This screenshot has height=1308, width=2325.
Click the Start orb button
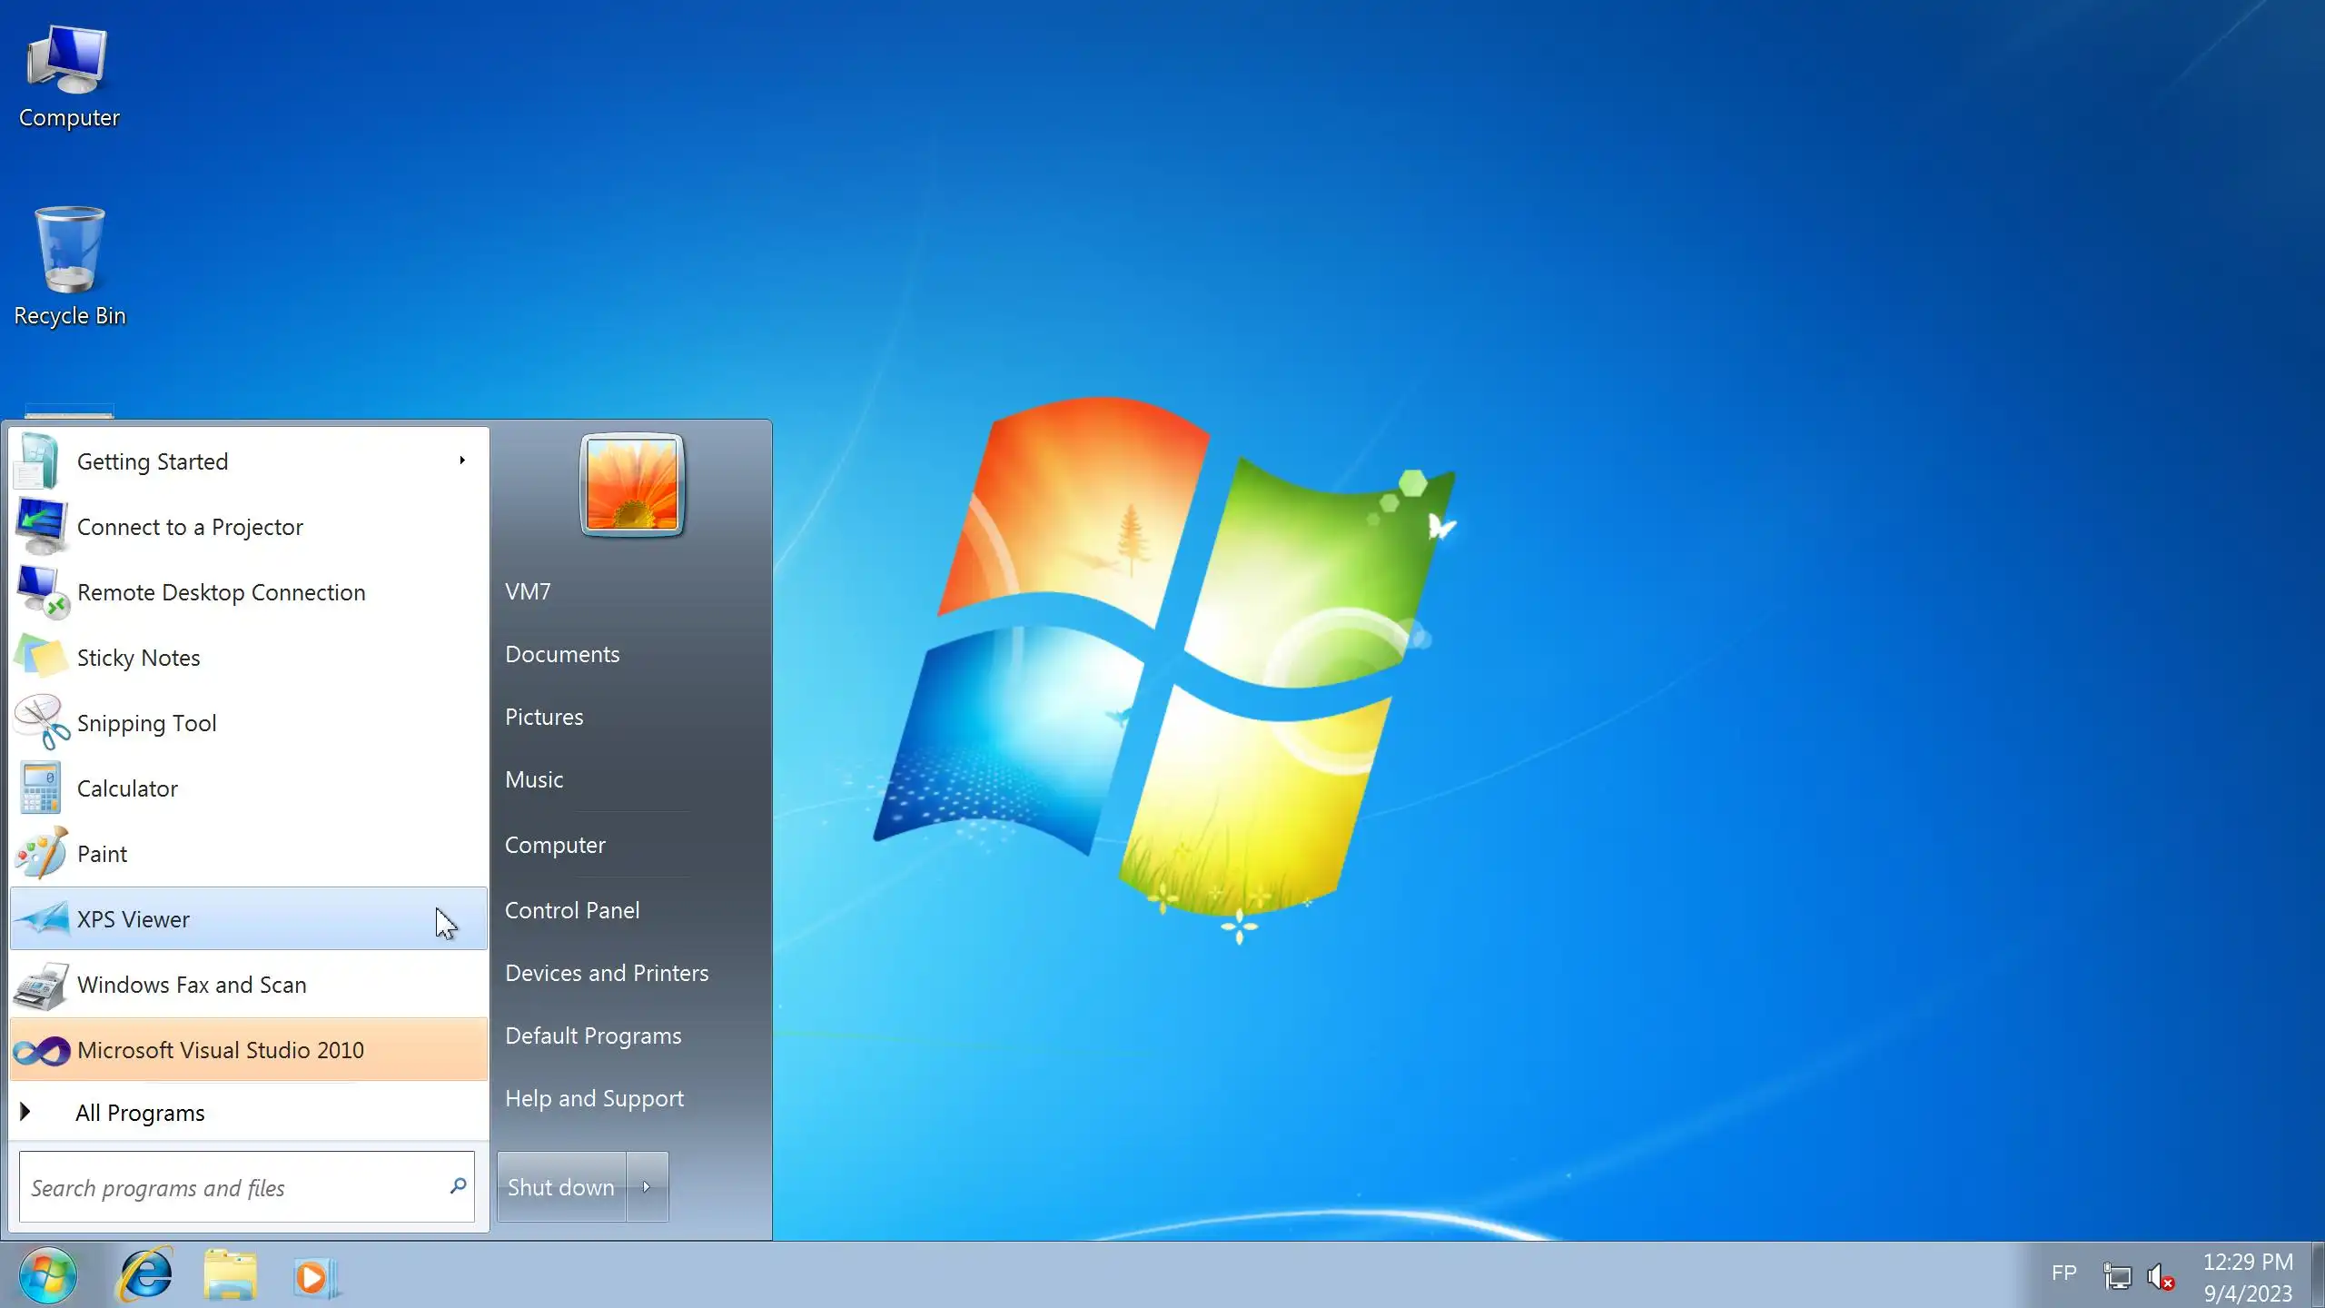click(x=47, y=1275)
